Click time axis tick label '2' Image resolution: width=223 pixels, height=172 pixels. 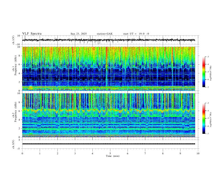57,153
